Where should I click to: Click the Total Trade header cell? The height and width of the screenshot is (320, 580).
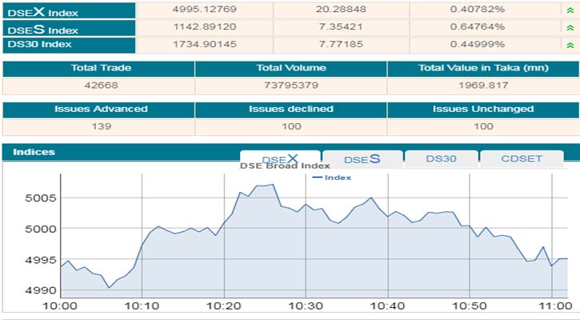click(98, 69)
